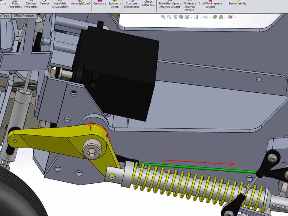
Task: Click Display Style box icon
Action: click(196, 17)
